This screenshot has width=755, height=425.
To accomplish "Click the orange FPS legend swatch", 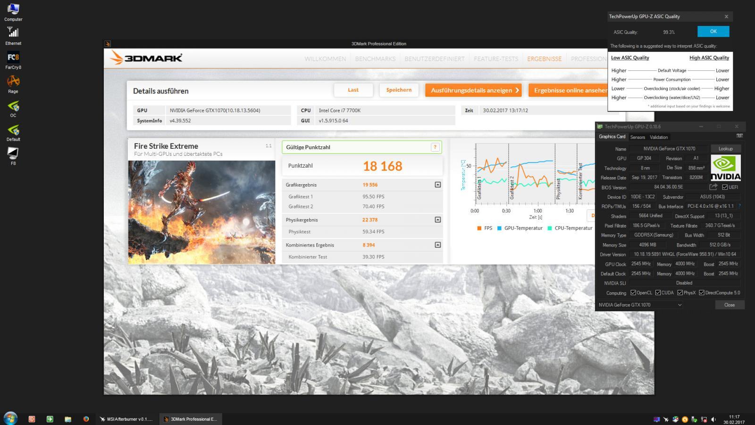I will coord(479,228).
